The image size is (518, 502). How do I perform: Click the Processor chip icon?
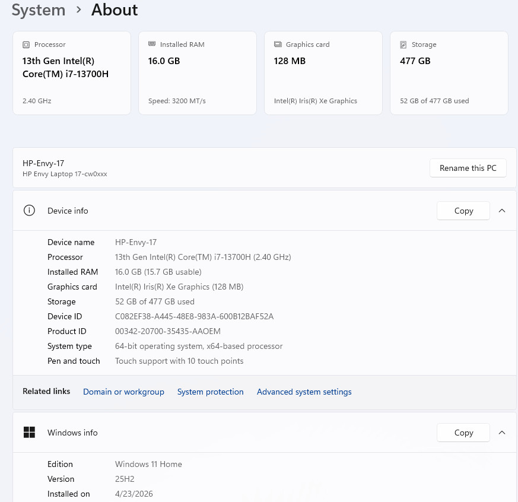26,45
